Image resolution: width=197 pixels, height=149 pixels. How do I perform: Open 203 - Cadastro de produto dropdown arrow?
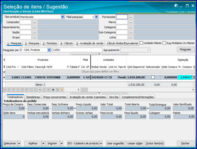[x=101, y=143]
